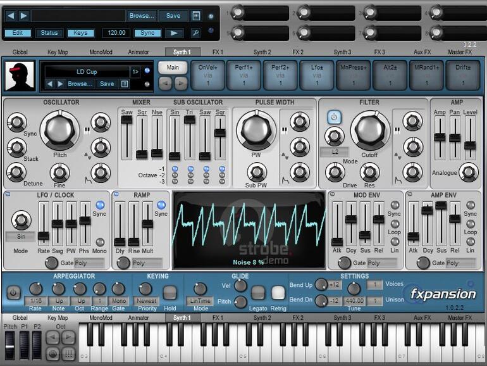
Task: Shift keyboard octave up arrow
Action: (68, 337)
